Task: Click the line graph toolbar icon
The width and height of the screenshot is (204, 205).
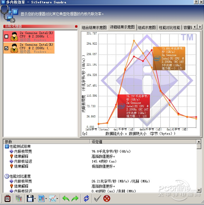Action: (x=52, y=198)
